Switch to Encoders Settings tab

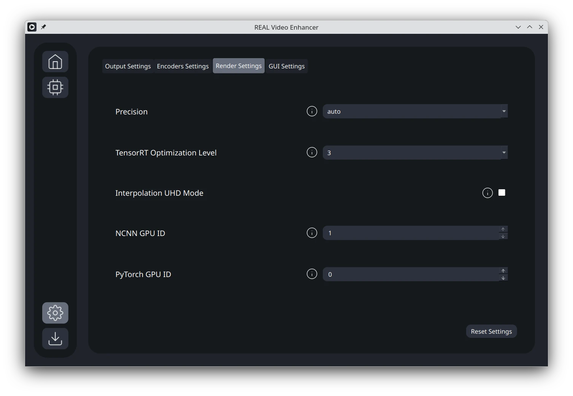pyautogui.click(x=183, y=66)
